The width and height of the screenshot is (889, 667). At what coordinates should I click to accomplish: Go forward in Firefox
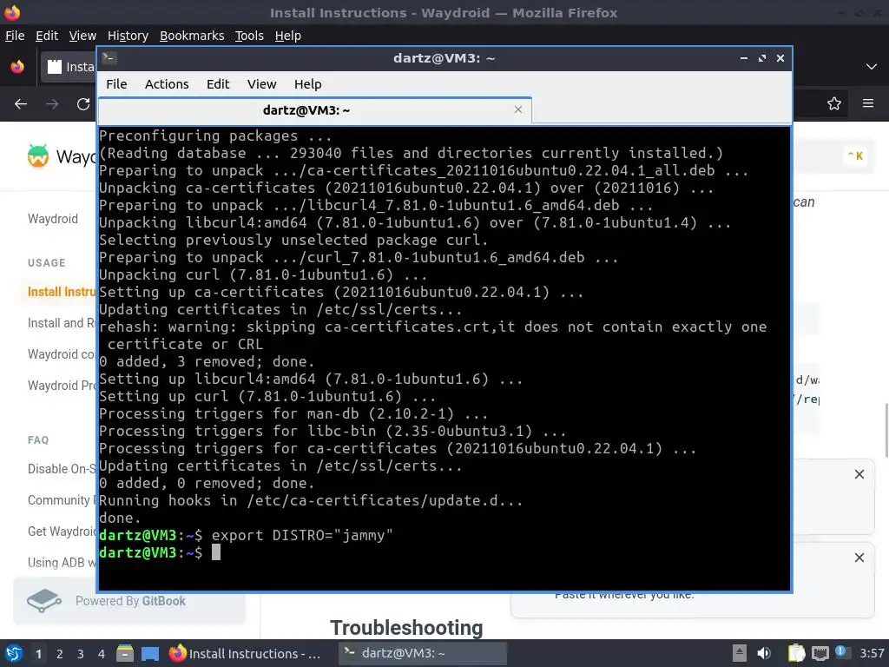(x=52, y=104)
